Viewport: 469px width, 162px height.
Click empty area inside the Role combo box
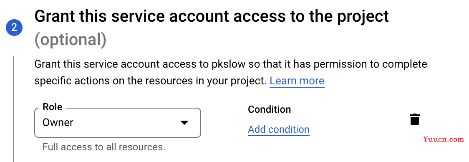pos(126,123)
